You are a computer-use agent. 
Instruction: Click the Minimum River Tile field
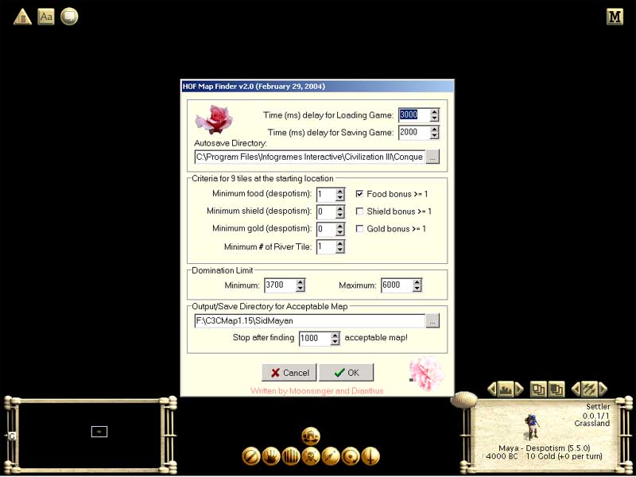pos(326,246)
